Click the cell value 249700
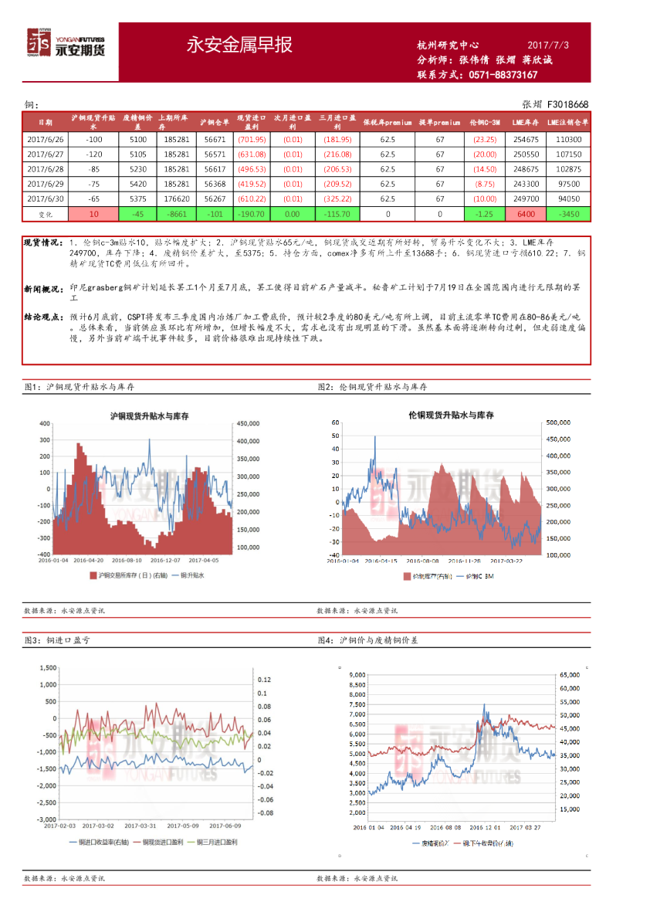 pos(526,198)
